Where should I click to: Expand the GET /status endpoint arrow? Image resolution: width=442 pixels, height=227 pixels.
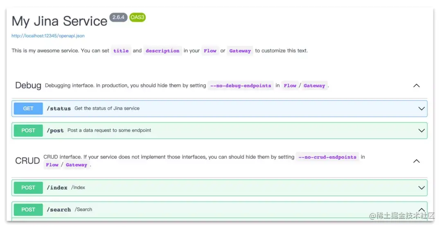[x=422, y=109]
